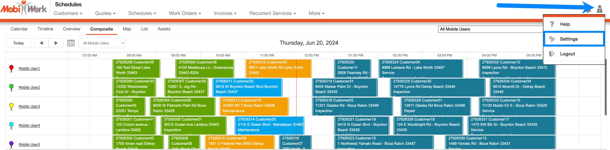610x150 pixels.
Task: Click Mobile User1's red map pin
Action: tap(11, 68)
